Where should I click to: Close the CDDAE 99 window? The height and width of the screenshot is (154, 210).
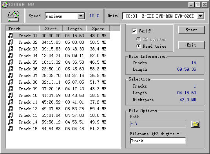click(x=205, y=5)
